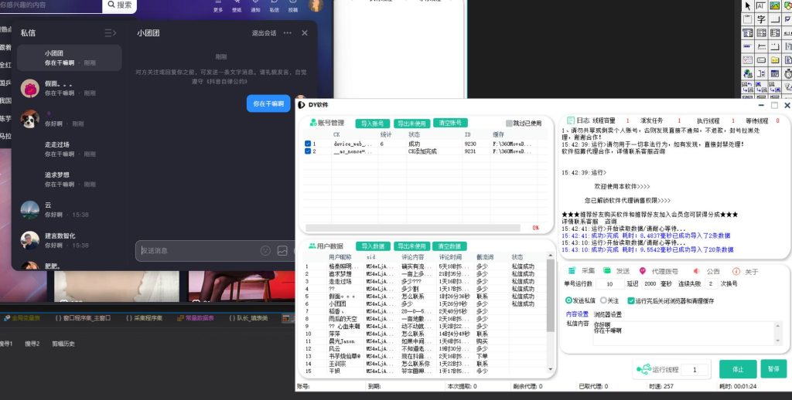Open the 通知 icon in Douyin top bar

tap(255, 5)
